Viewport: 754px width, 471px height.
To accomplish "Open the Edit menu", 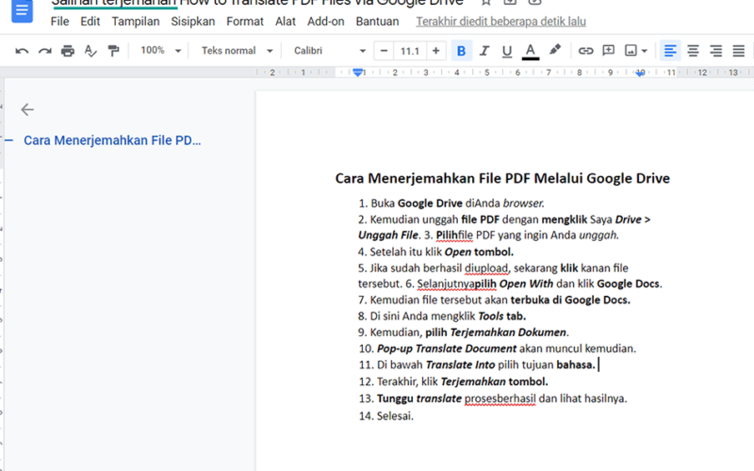I will tap(90, 22).
